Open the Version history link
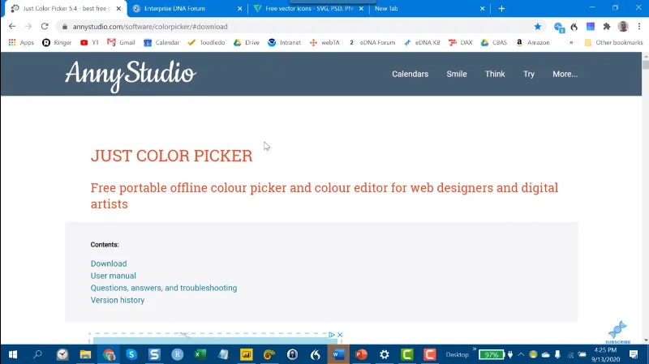 118,300
